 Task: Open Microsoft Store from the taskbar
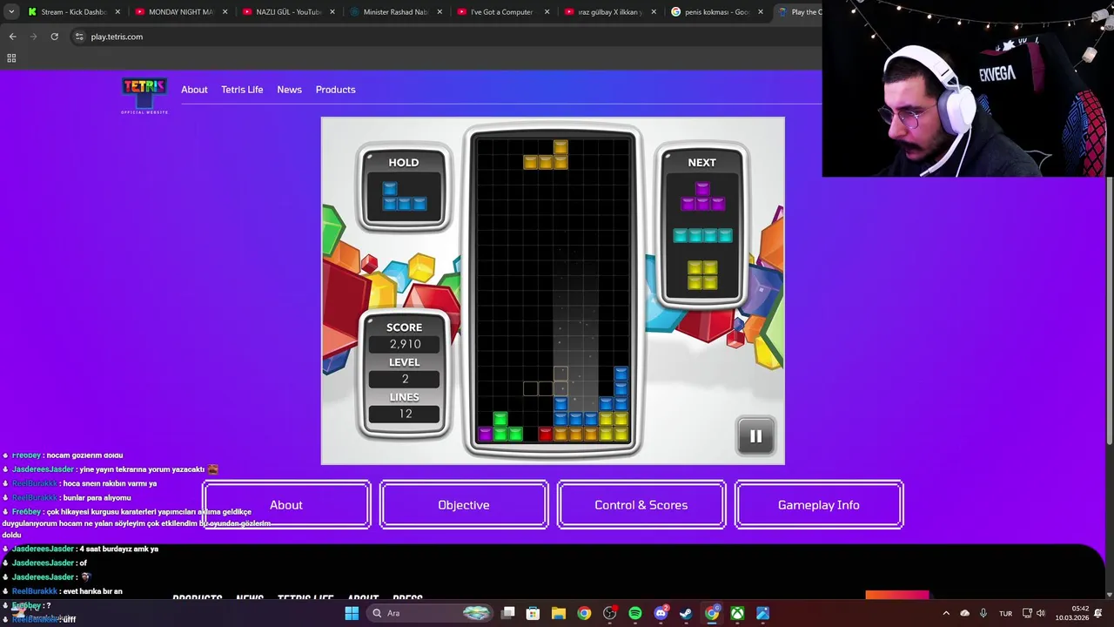click(x=534, y=613)
